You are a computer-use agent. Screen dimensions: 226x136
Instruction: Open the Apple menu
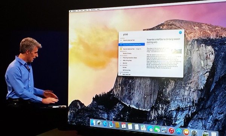[x=70, y=11]
